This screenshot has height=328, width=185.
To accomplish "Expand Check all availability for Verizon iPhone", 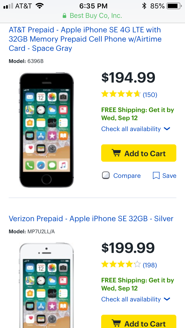I will (136, 299).
